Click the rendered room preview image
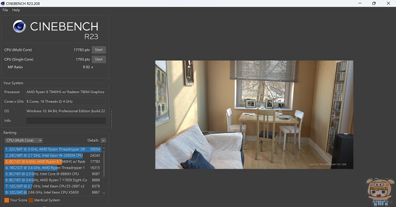This screenshot has height=207, width=396. (254, 114)
